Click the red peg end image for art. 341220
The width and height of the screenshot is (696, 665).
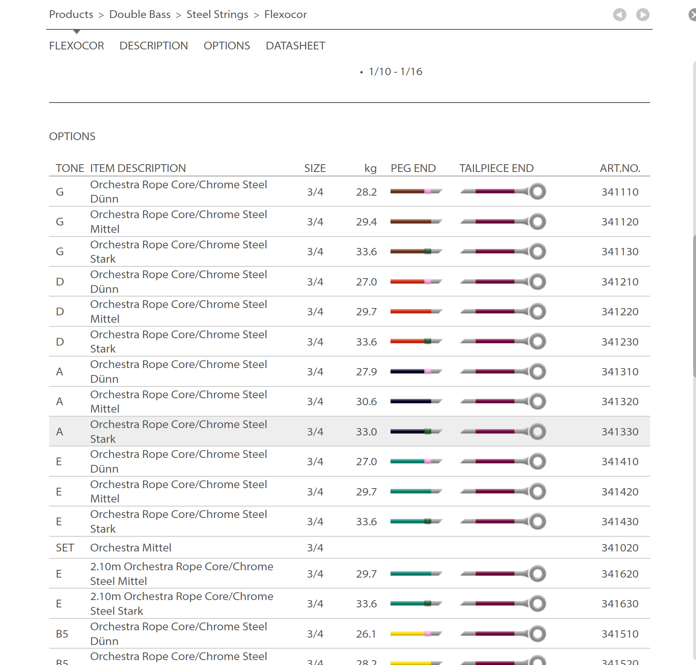416,311
